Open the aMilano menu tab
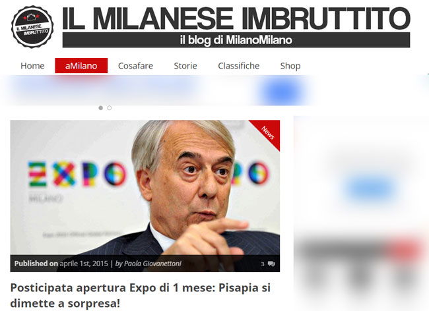This screenshot has width=429, height=311. coord(81,66)
